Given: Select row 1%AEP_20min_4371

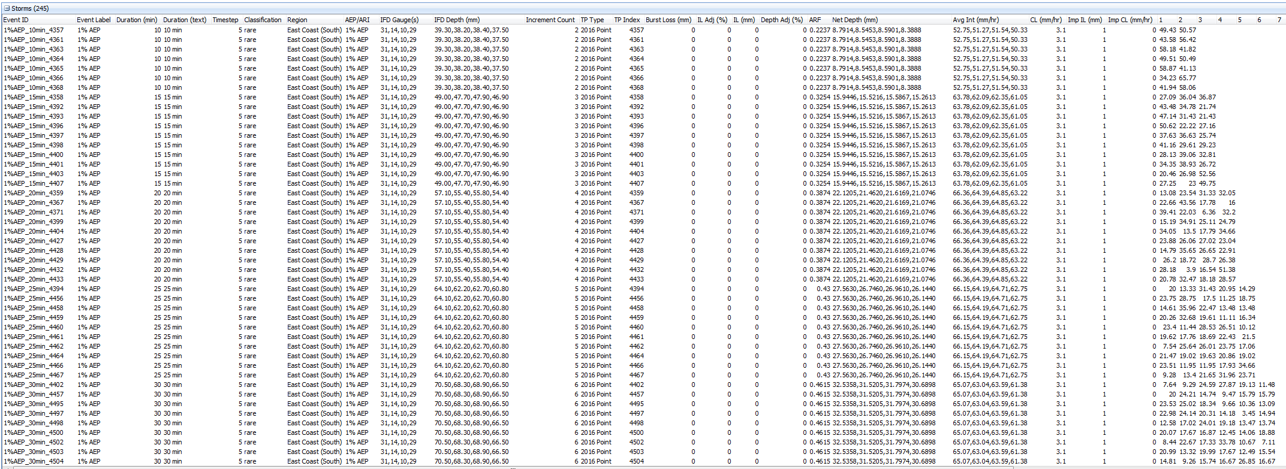Looking at the screenshot, I should (x=34, y=212).
